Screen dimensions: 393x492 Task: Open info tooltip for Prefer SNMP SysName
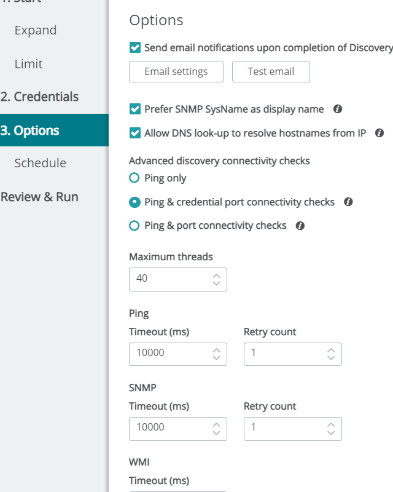338,109
